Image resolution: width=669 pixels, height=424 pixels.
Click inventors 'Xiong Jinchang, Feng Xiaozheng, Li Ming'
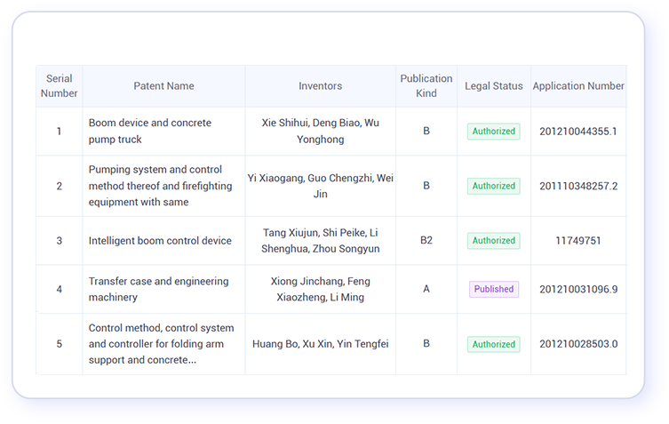(321, 289)
